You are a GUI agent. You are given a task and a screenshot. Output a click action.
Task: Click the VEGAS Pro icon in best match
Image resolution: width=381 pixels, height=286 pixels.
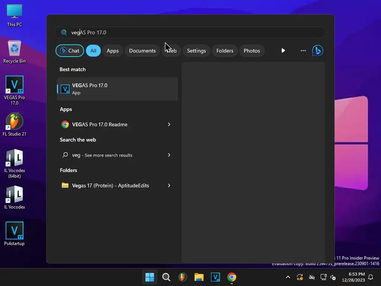pyautogui.click(x=65, y=89)
